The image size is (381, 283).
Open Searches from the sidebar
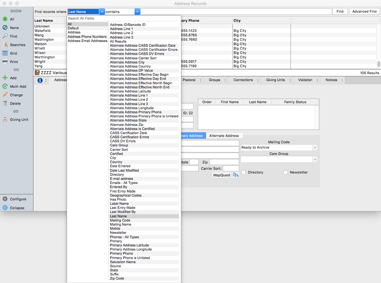[x=5, y=45]
